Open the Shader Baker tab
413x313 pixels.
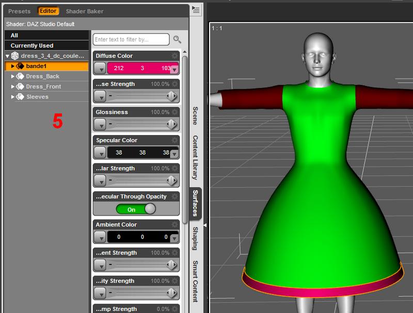click(x=85, y=11)
